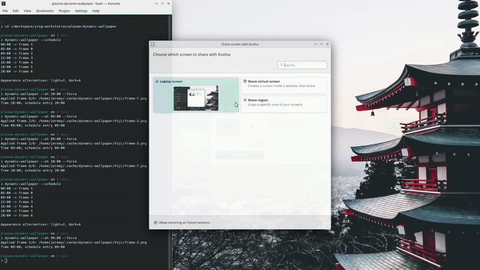Open the Plugins menu in Konsole
Screen dimensions: 480x270
point(64,11)
